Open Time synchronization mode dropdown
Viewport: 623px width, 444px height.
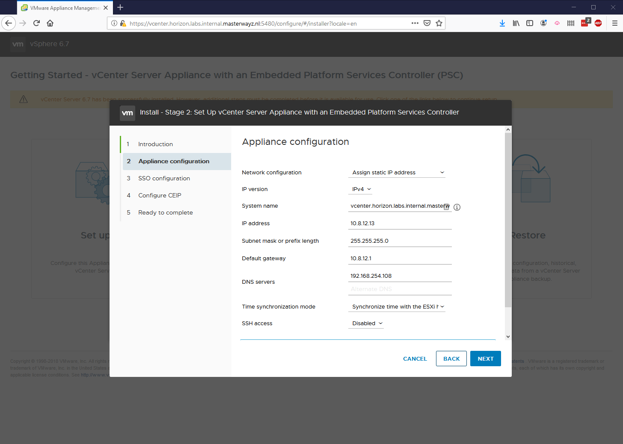397,306
